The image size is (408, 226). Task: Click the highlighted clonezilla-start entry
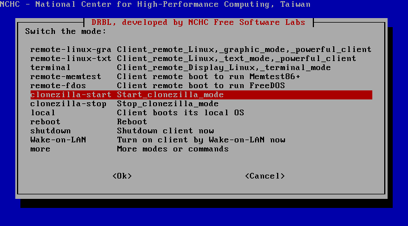coord(201,95)
